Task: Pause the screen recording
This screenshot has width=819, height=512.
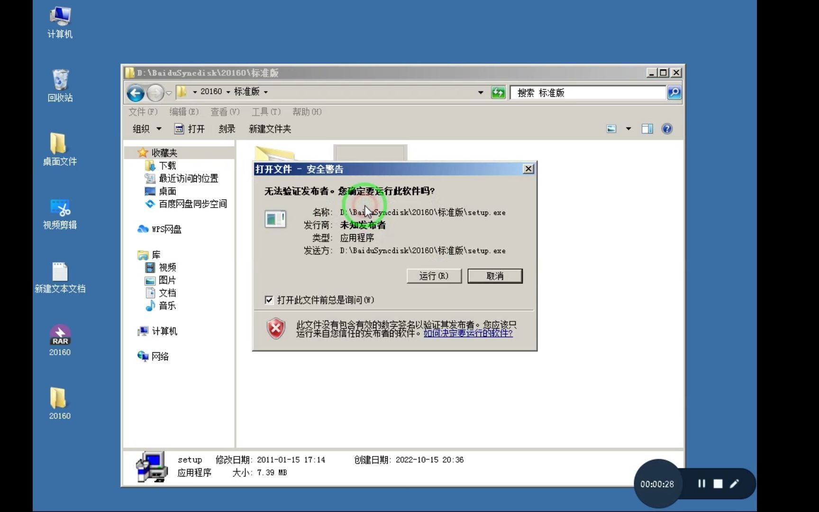Action: [701, 484]
